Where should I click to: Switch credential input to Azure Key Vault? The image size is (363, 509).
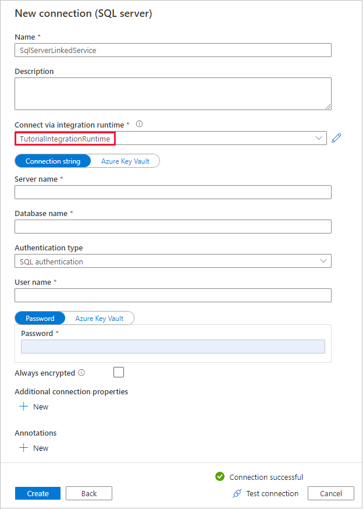coord(100,318)
